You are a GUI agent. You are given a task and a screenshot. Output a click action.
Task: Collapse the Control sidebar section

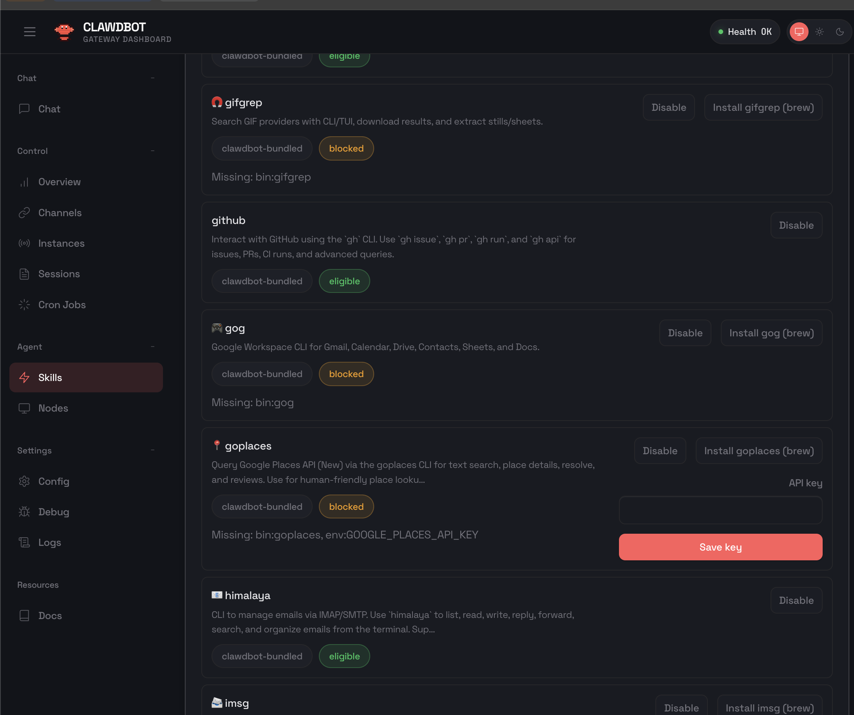click(x=152, y=151)
